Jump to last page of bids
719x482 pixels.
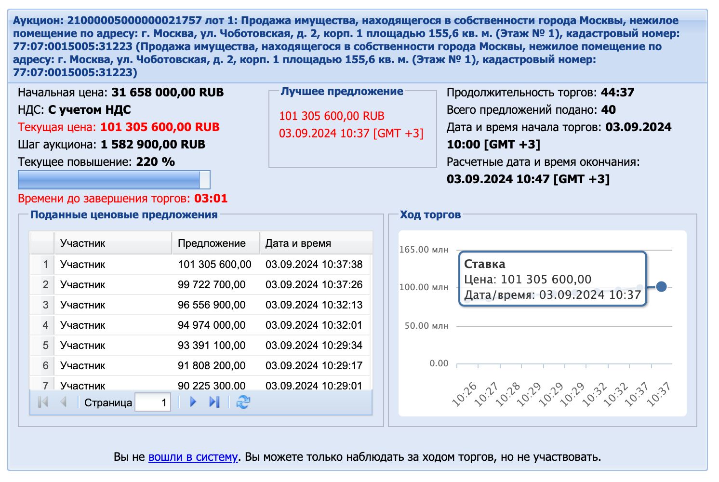point(214,402)
